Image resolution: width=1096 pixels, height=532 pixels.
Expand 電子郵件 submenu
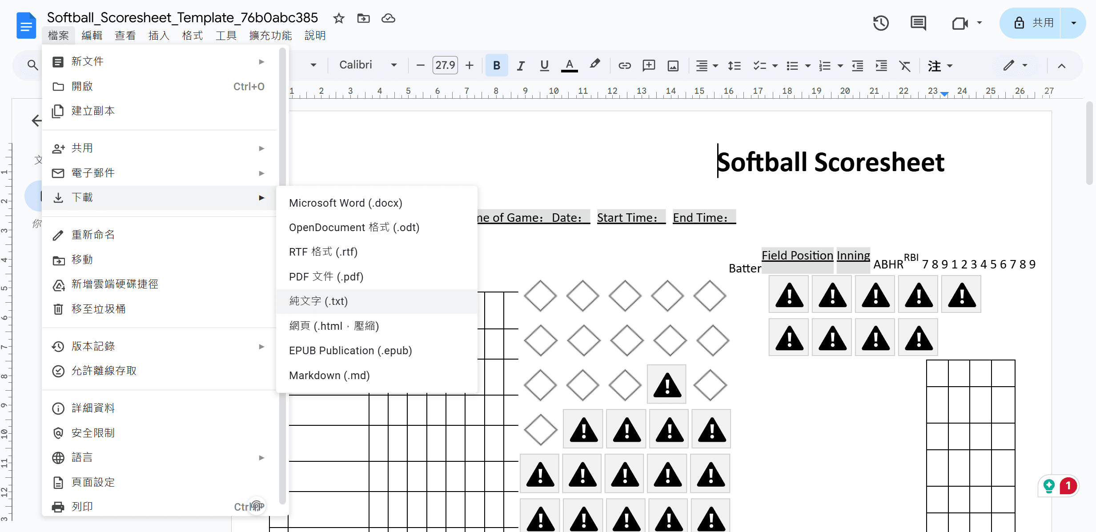(159, 173)
